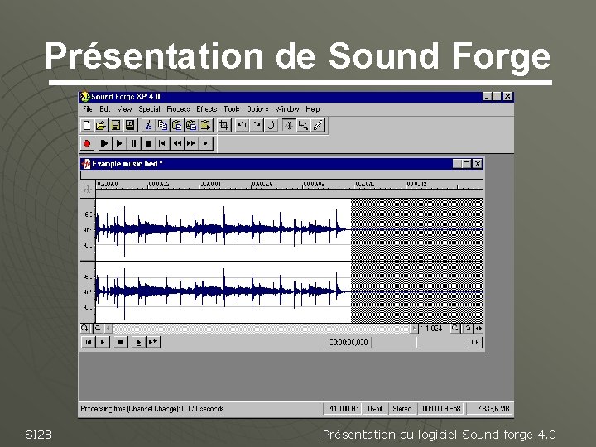The image size is (596, 447).
Task: Select the Magnify tool icon
Action: 303,125
